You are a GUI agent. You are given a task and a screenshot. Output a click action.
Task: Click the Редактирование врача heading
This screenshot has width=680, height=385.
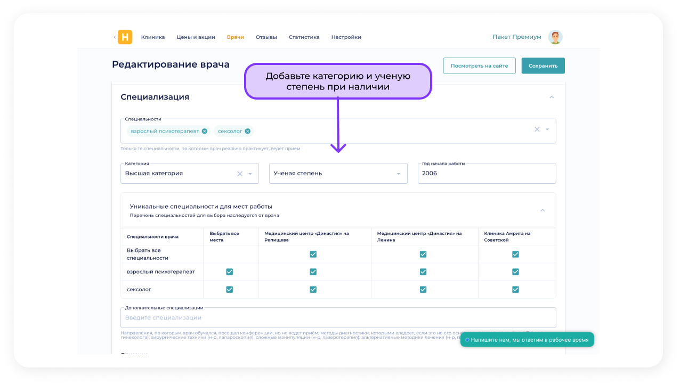pyautogui.click(x=171, y=64)
